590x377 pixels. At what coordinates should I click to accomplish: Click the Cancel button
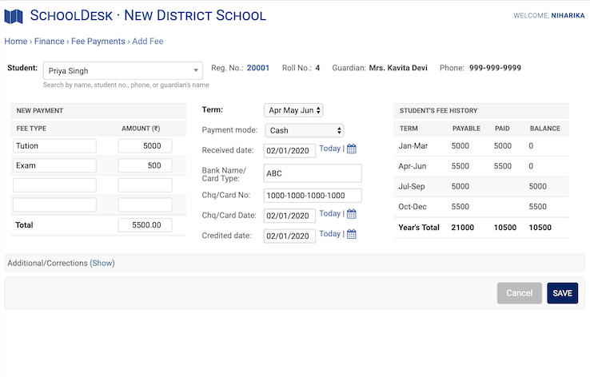click(519, 293)
